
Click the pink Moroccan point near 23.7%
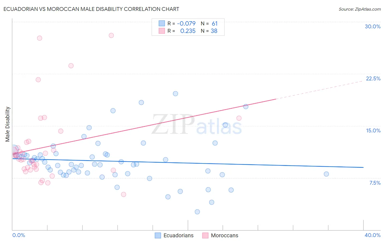coord(71,66)
